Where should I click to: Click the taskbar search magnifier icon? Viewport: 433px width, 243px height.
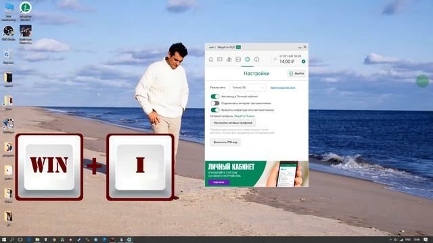[x=12, y=240]
